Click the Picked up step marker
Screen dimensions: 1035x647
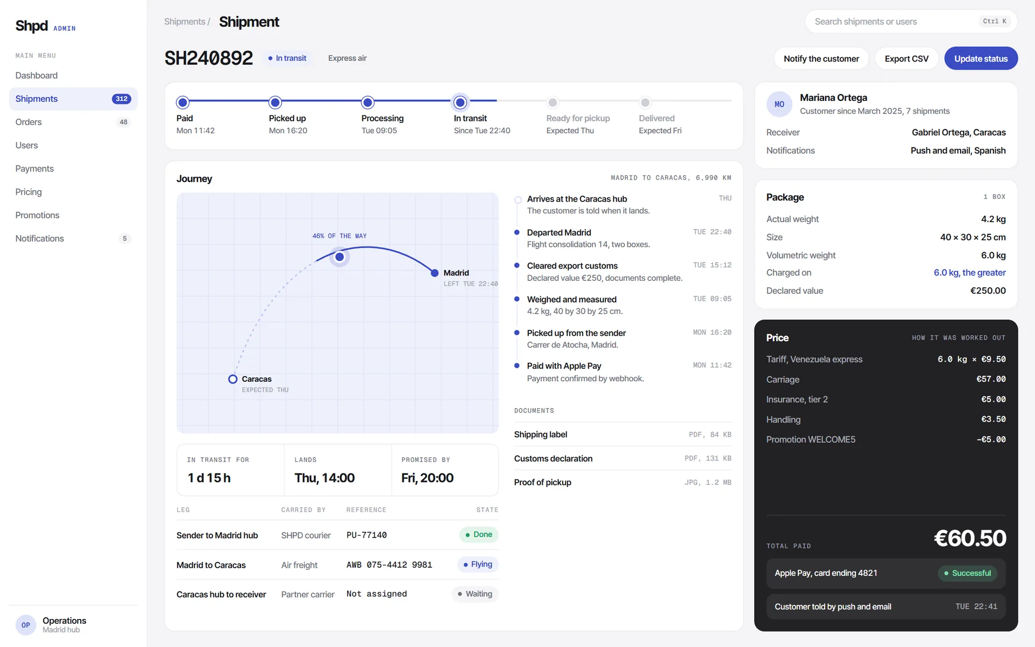275,102
